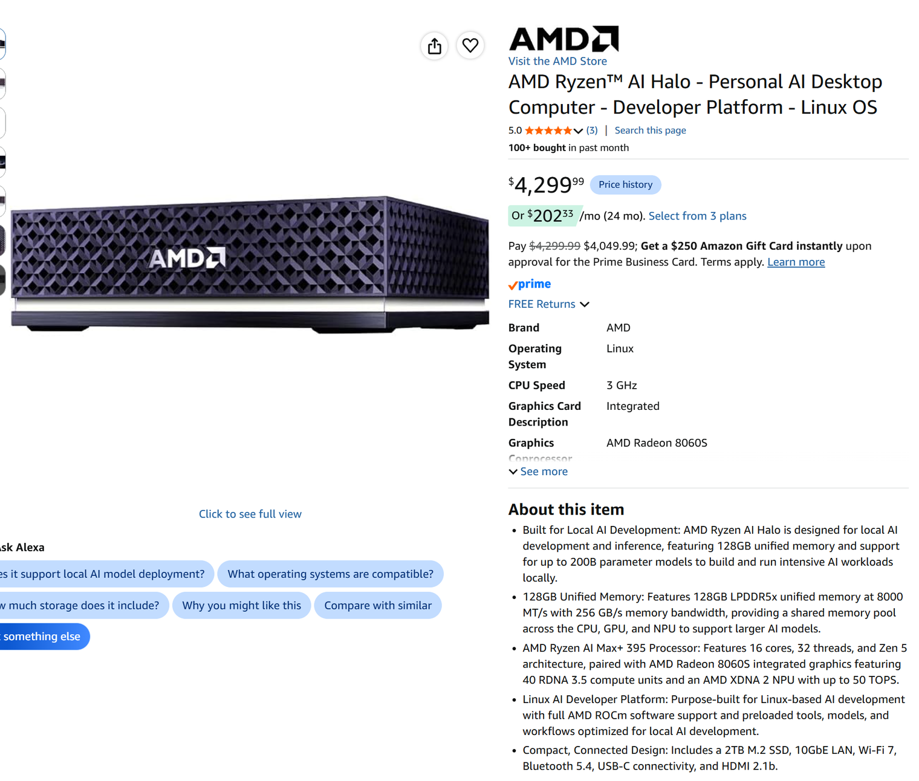Viewport: 919px width, 781px height.
Task: Click to see full view of image
Action: (x=250, y=514)
